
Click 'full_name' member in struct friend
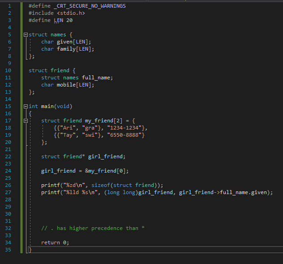tap(96, 78)
